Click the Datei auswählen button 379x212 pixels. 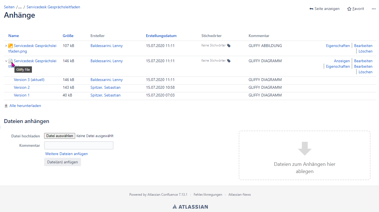click(60, 136)
